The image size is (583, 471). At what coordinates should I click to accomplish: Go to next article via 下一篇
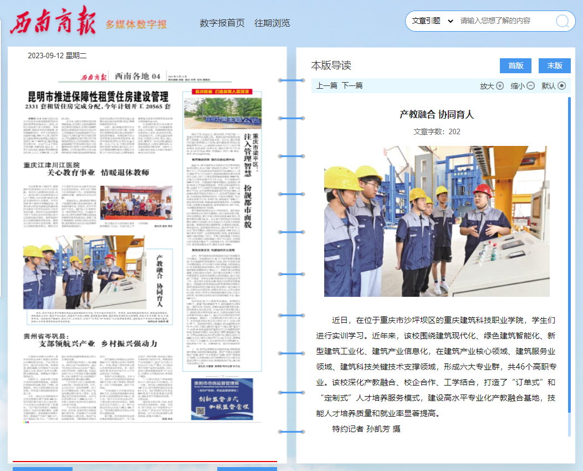(352, 85)
